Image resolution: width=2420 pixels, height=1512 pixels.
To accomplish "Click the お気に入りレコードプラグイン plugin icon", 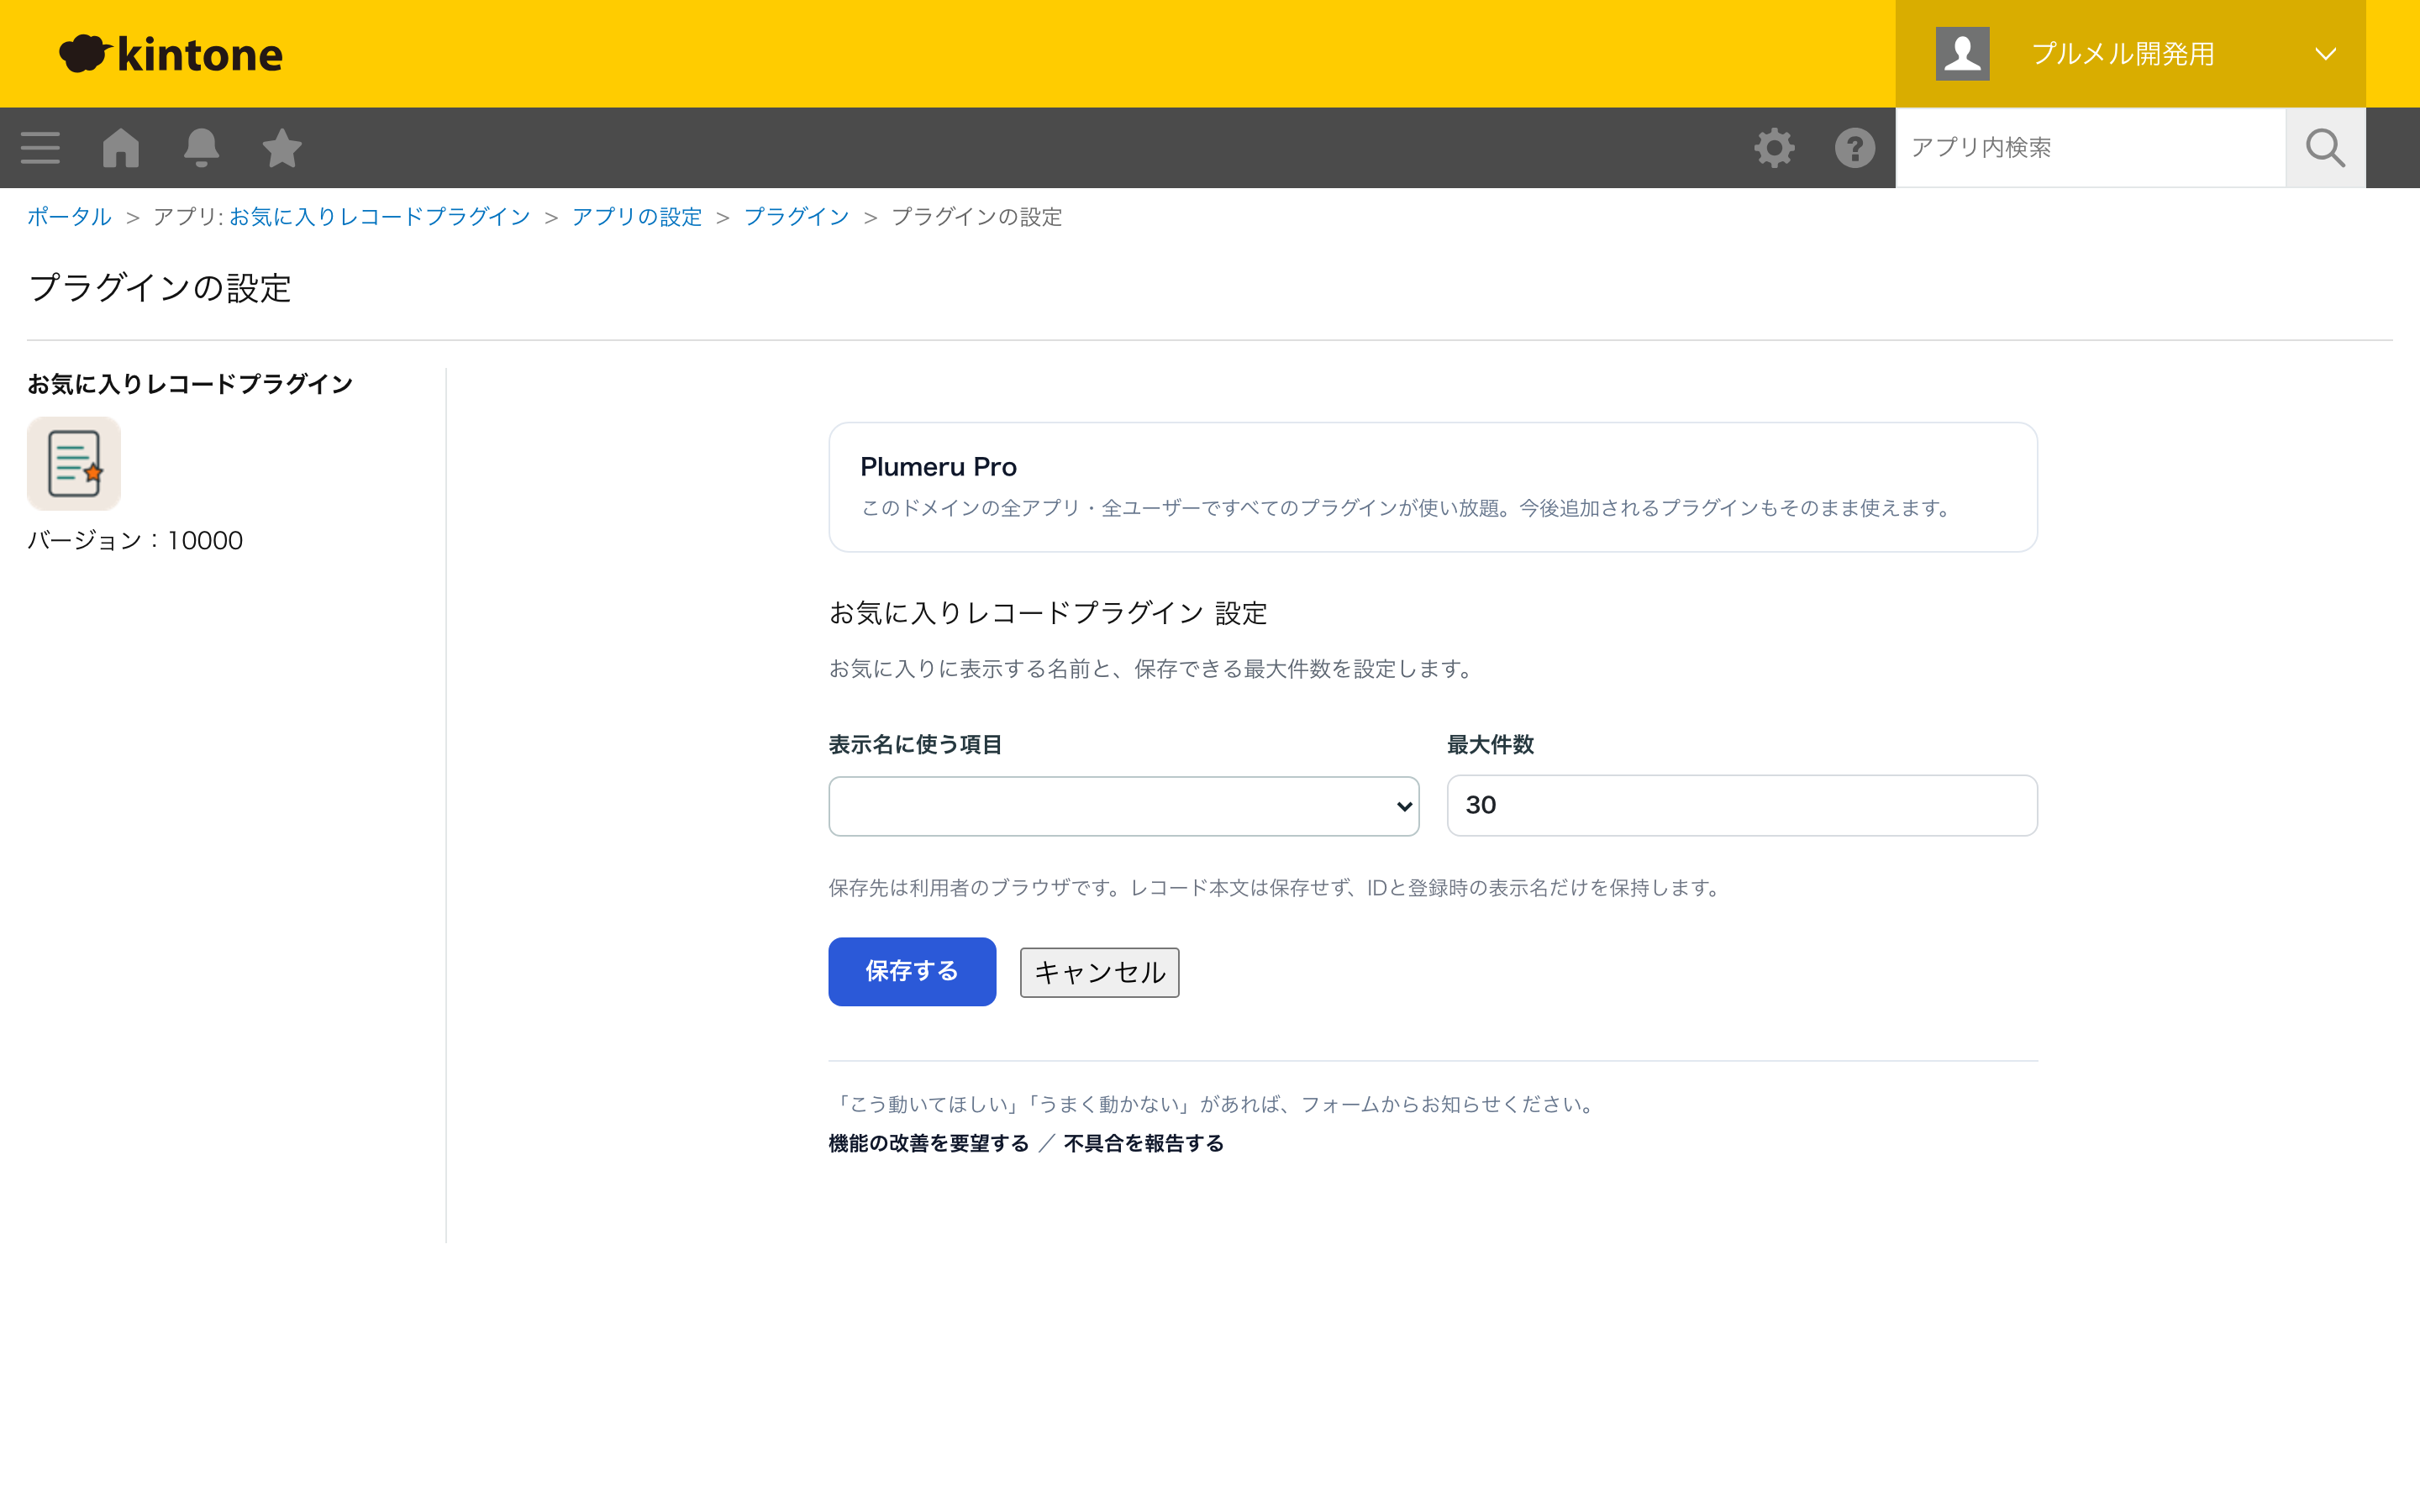I will [x=74, y=464].
